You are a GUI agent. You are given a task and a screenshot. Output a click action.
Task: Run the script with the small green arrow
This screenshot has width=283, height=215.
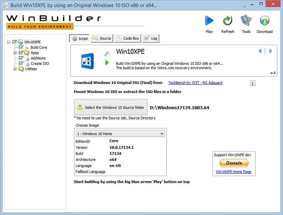tap(107, 63)
